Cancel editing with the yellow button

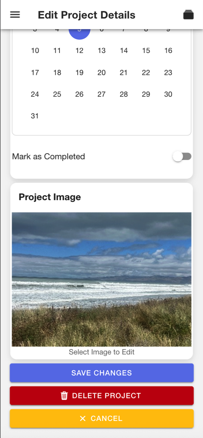pyautogui.click(x=101, y=418)
